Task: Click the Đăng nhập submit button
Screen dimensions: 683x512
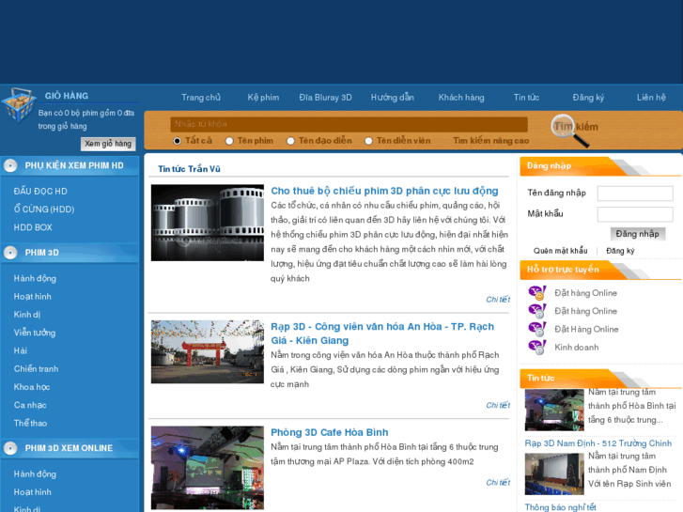Action: 637,234
